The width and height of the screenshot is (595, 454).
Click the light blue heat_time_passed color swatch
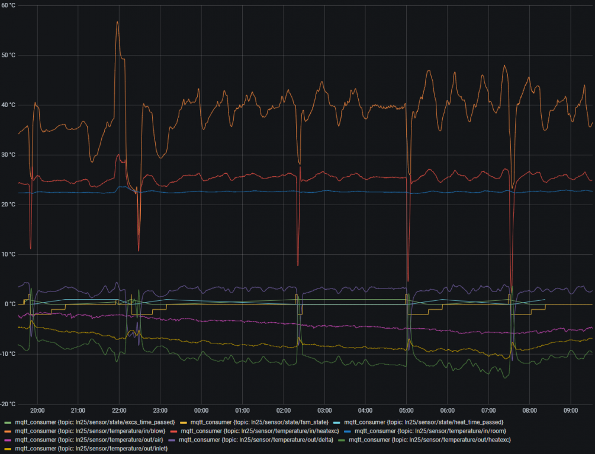click(x=337, y=423)
